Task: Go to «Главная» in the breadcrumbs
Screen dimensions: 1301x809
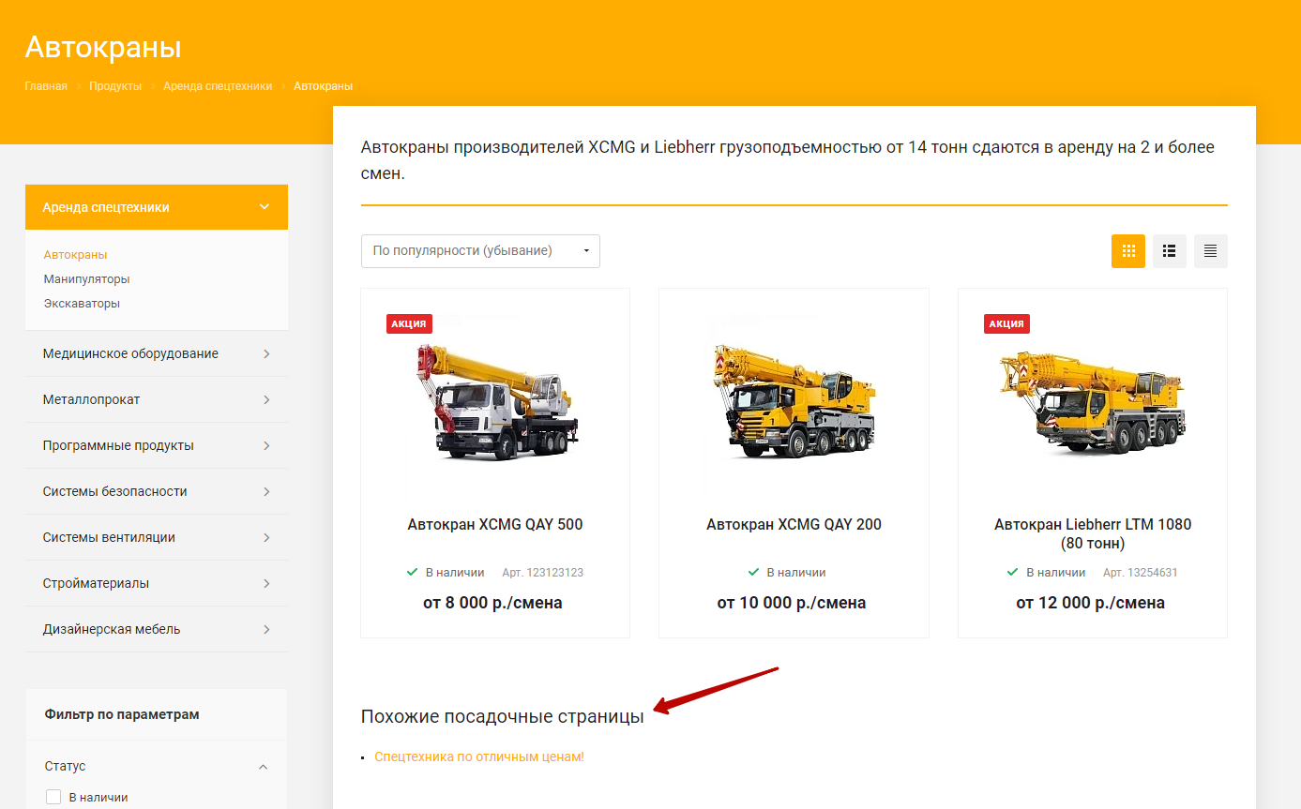Action: 46,86
